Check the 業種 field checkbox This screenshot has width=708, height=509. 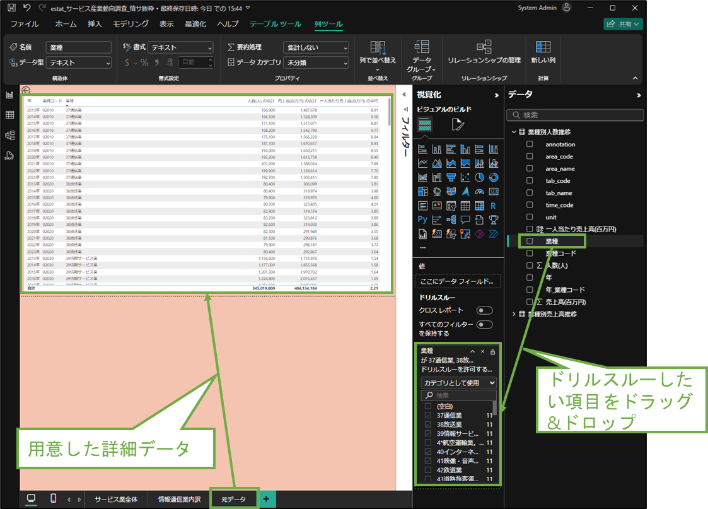coord(530,241)
